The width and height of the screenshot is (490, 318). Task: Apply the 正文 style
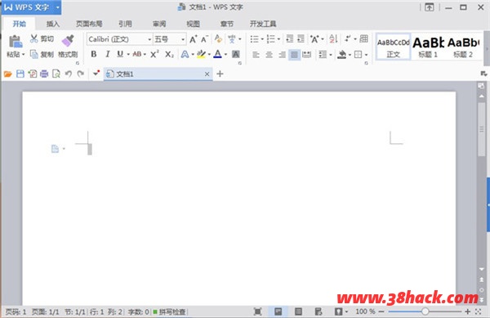[x=393, y=47]
